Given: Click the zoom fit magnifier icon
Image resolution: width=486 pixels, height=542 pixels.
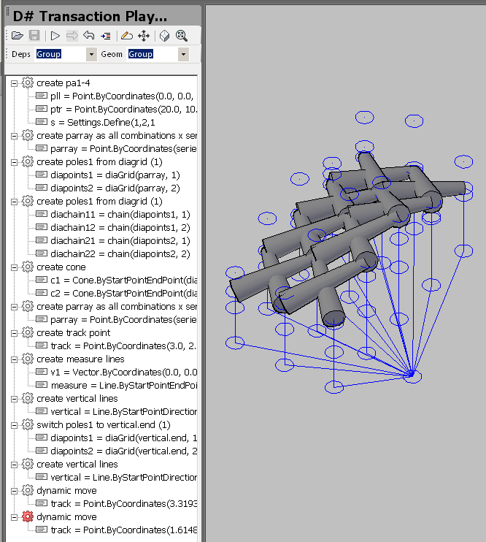Looking at the screenshot, I should pyautogui.click(x=182, y=35).
